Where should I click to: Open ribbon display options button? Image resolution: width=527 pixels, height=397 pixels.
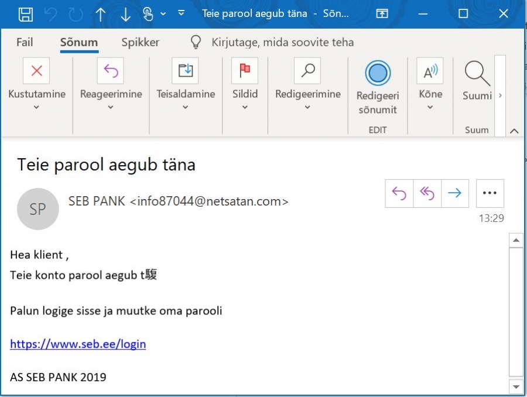(x=382, y=13)
